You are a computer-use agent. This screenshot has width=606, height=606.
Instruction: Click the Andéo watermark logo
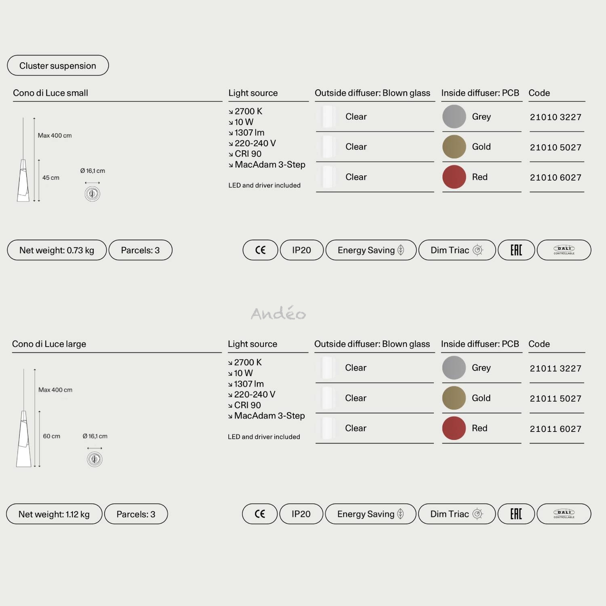(x=278, y=313)
